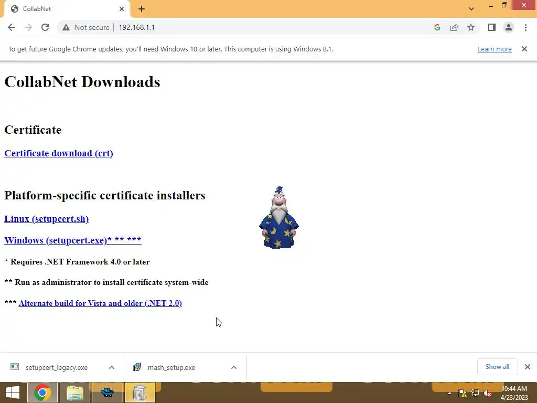Open a new tab with plus button
Image resolution: width=537 pixels, height=403 pixels.
pos(142,9)
